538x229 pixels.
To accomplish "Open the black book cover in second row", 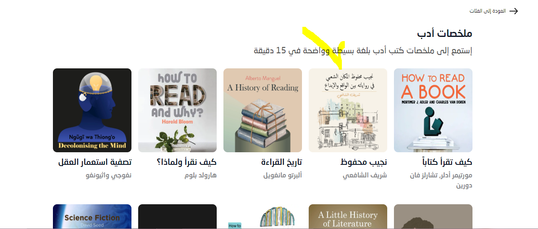I will tap(177, 216).
